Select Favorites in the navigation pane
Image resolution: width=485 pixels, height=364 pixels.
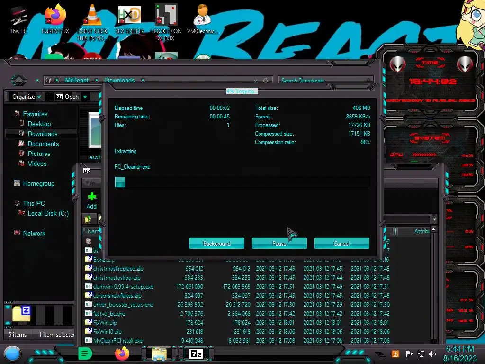pos(35,114)
